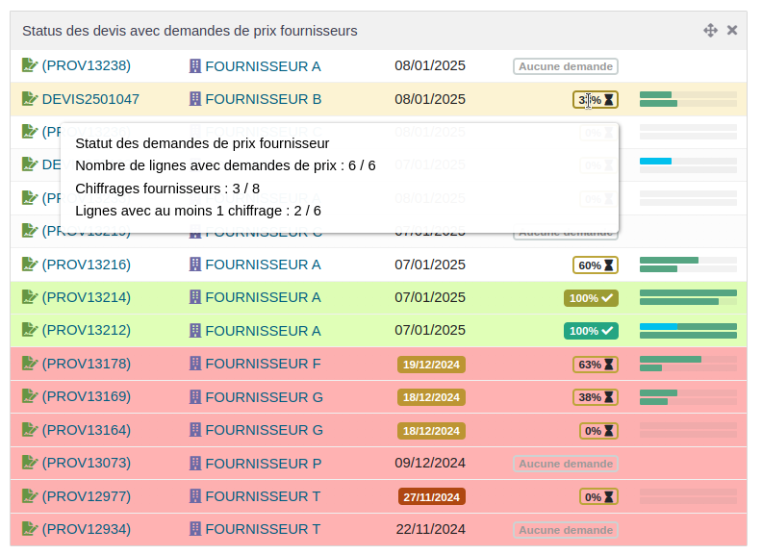The width and height of the screenshot is (762, 555).
Task: Click building icon next to FOURNISSEUR B
Action: pyautogui.click(x=195, y=99)
